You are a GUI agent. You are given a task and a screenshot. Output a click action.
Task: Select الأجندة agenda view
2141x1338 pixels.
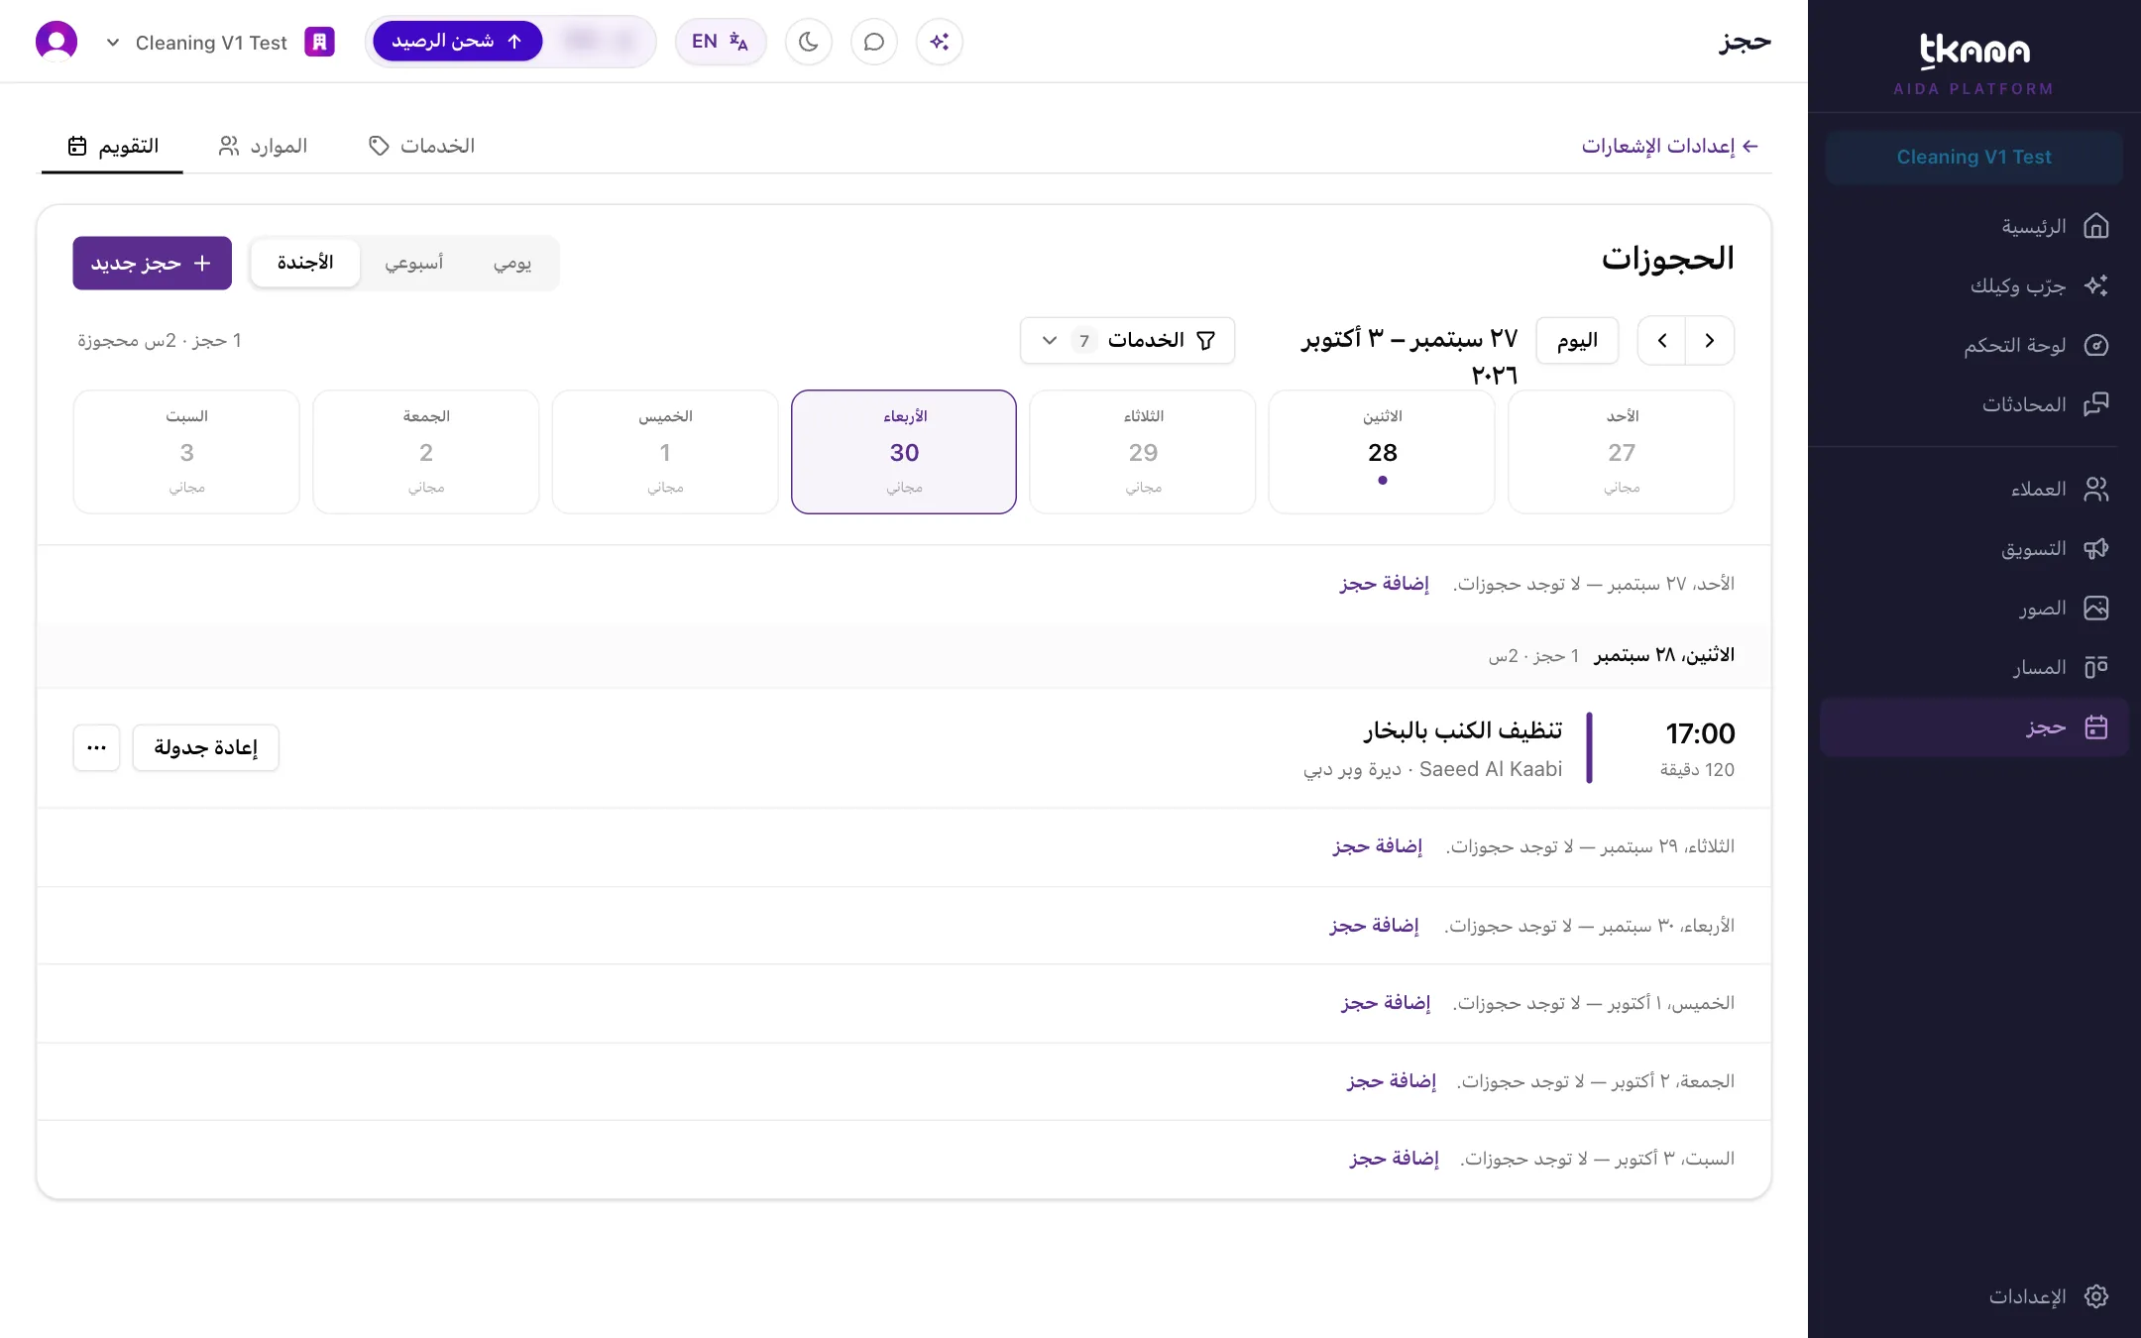click(x=305, y=263)
